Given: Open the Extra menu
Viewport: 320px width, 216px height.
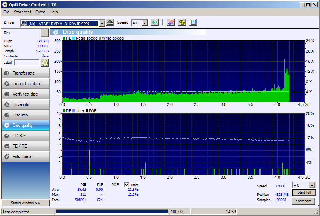Looking at the screenshot, I should click(x=40, y=12).
